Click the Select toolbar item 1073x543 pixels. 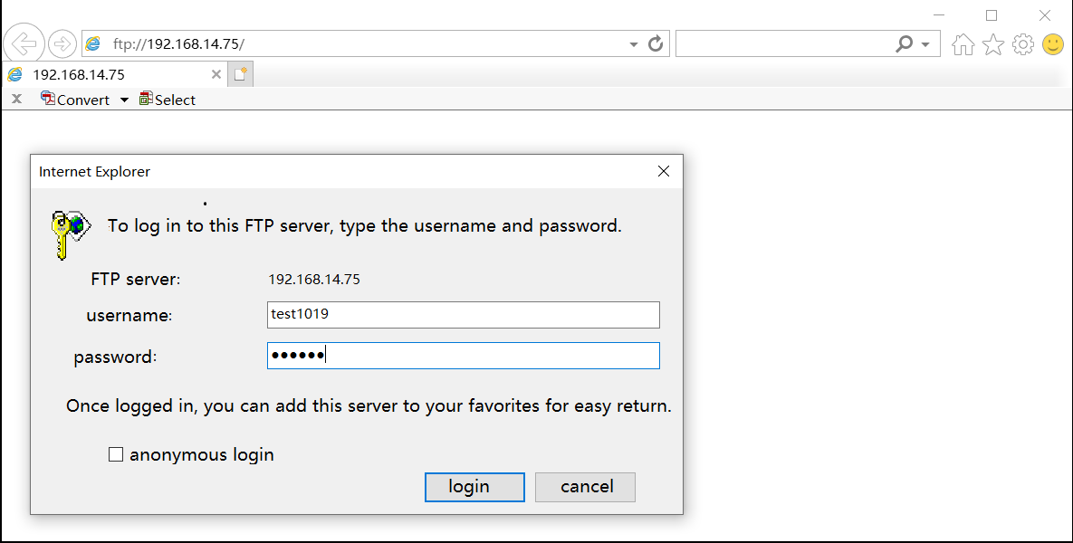click(x=167, y=100)
